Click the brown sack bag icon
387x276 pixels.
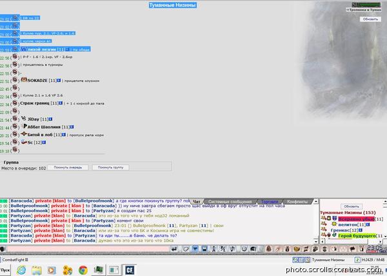269,249
